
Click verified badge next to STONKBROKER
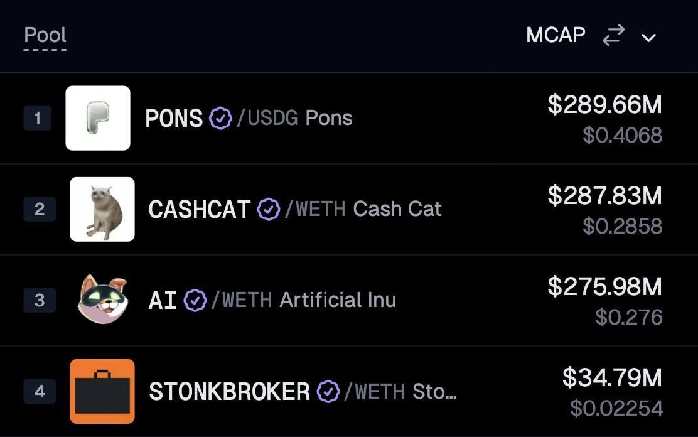tap(328, 392)
